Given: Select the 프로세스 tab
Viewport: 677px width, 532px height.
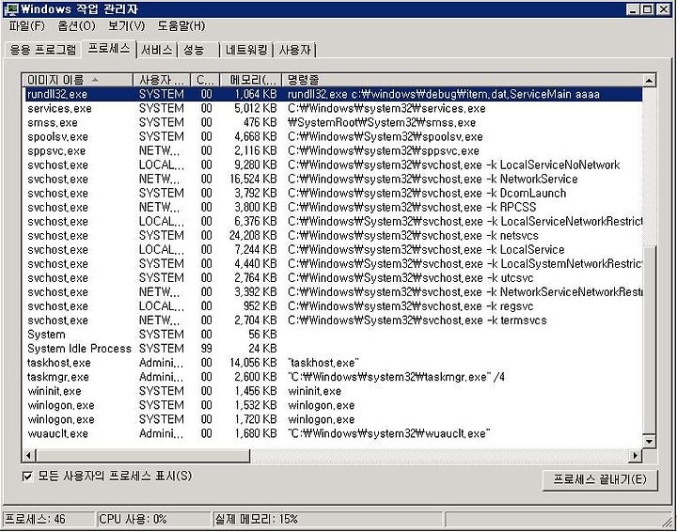Looking at the screenshot, I should 109,48.
